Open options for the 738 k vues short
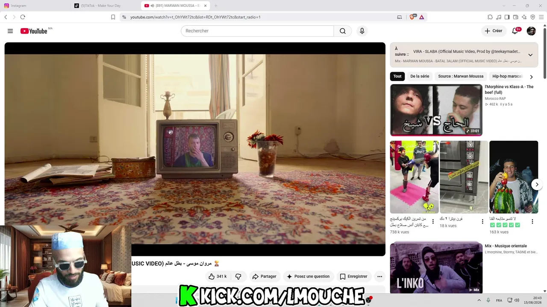The image size is (547, 307). (x=433, y=221)
